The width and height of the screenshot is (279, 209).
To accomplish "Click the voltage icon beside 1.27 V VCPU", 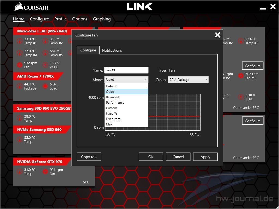I will pos(45,65).
